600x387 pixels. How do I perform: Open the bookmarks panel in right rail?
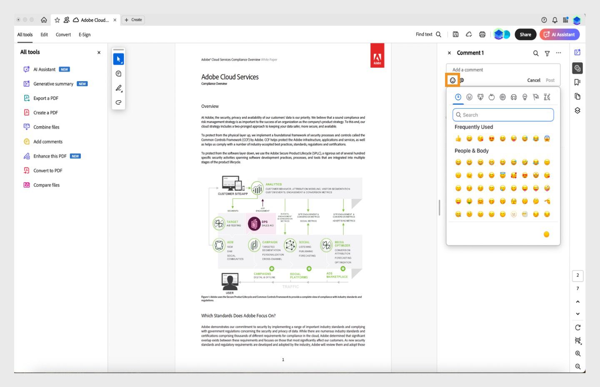pos(577,82)
